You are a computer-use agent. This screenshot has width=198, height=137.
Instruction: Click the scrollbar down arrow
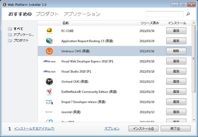pyautogui.click(x=194, y=120)
